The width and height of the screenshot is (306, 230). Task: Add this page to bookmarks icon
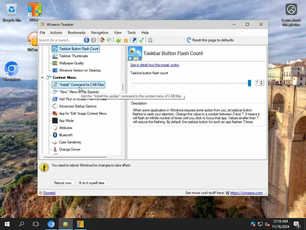(x=118, y=40)
